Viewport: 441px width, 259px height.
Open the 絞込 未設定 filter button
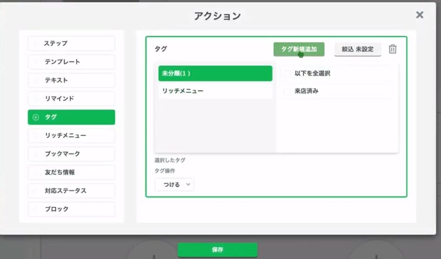pyautogui.click(x=357, y=49)
